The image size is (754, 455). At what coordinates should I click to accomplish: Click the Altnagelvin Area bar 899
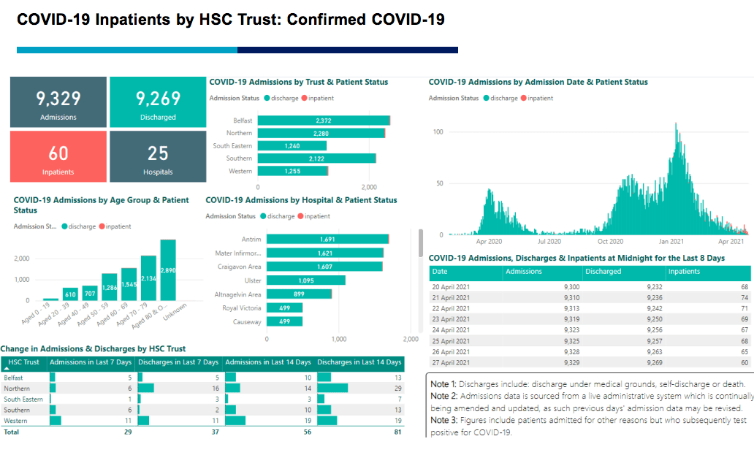[299, 294]
